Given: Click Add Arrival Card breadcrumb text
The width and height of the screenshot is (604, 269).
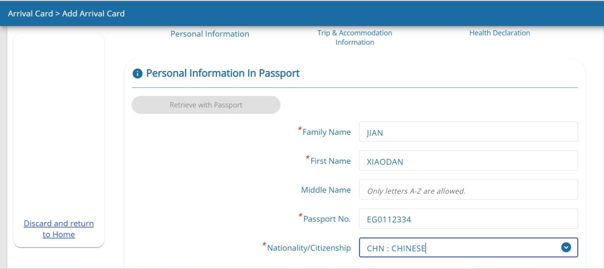Looking at the screenshot, I should point(93,13).
